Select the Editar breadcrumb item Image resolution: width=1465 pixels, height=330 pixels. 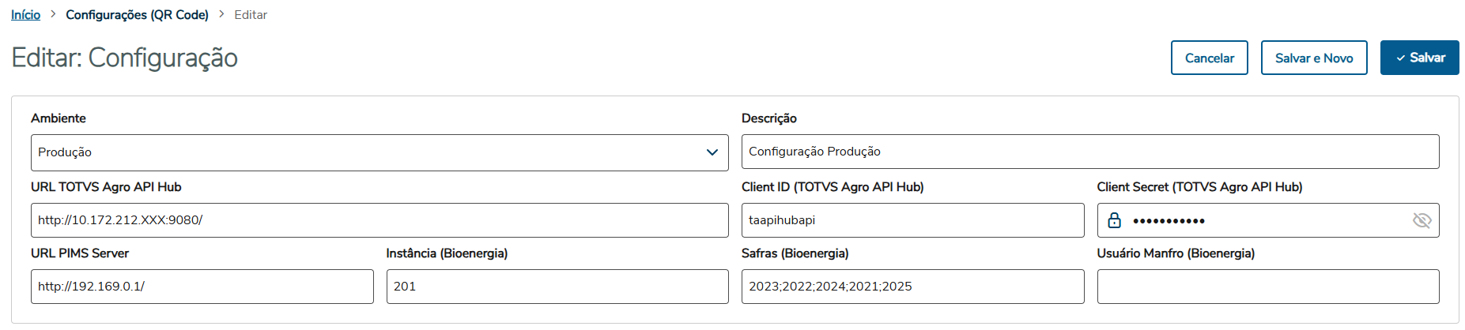coord(251,14)
